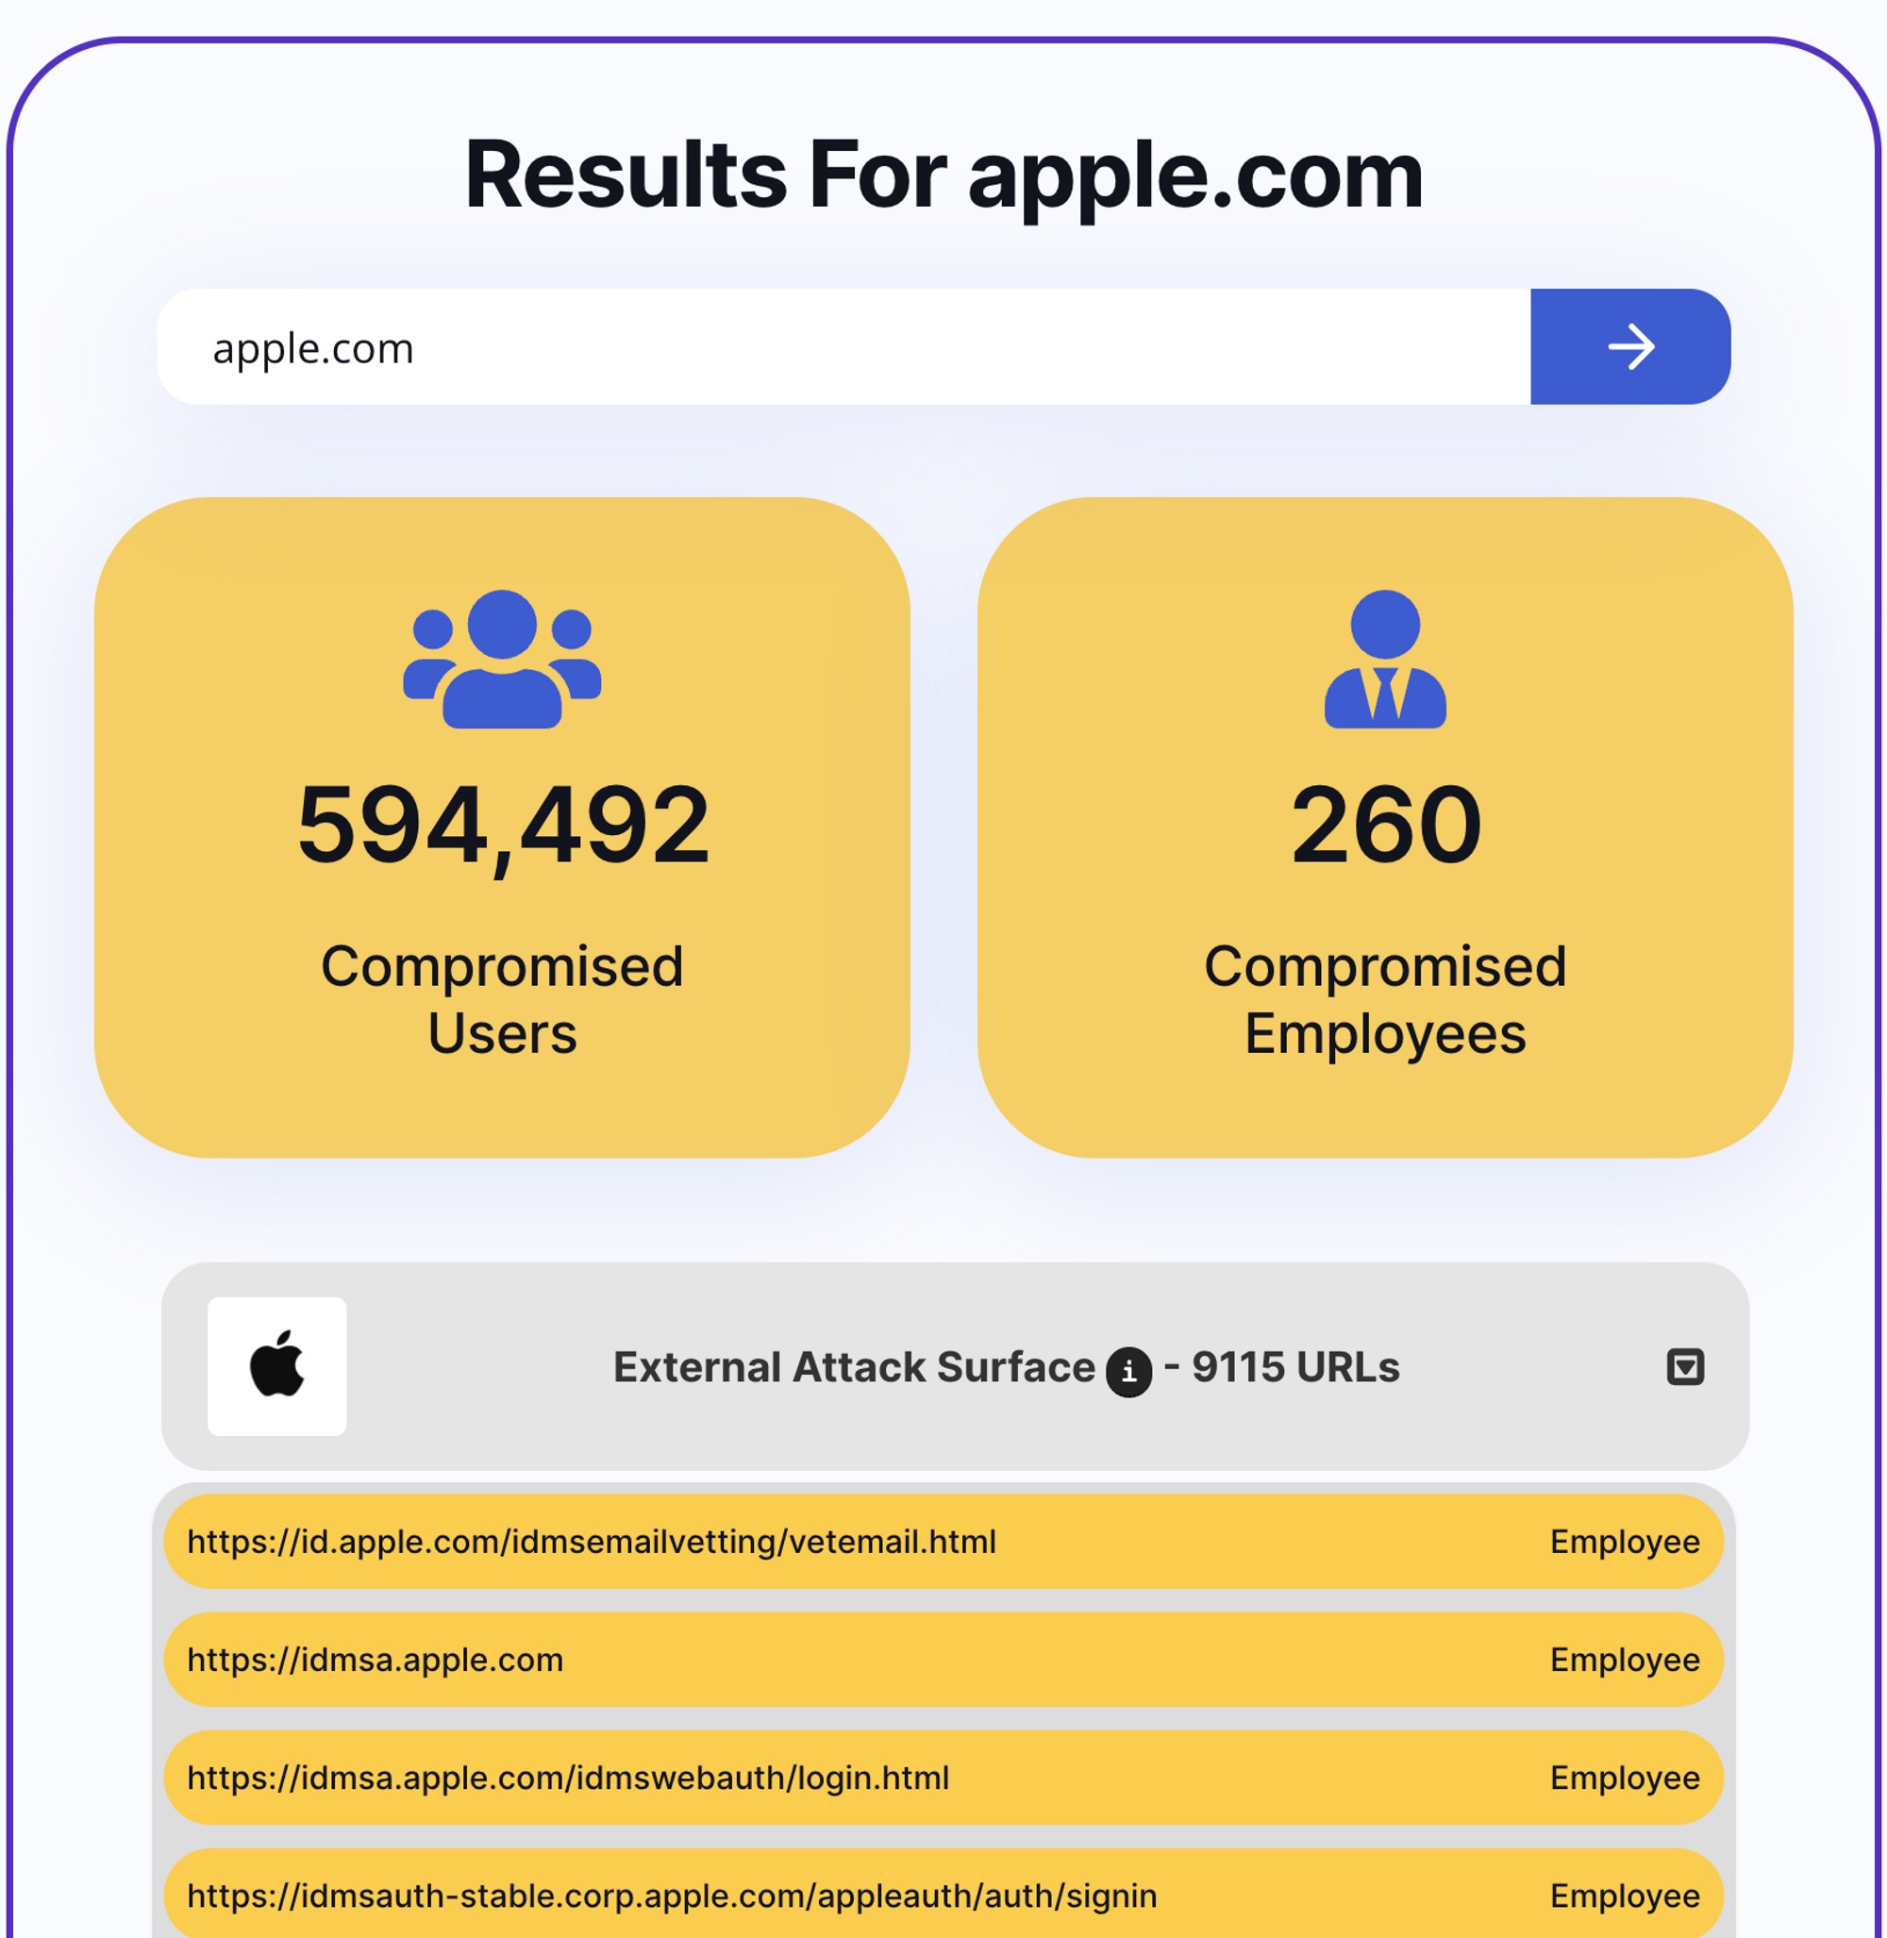The image size is (1887, 1938).
Task: Open the idmsemailvetting/vetemail.html URL row
Action: 943,1542
